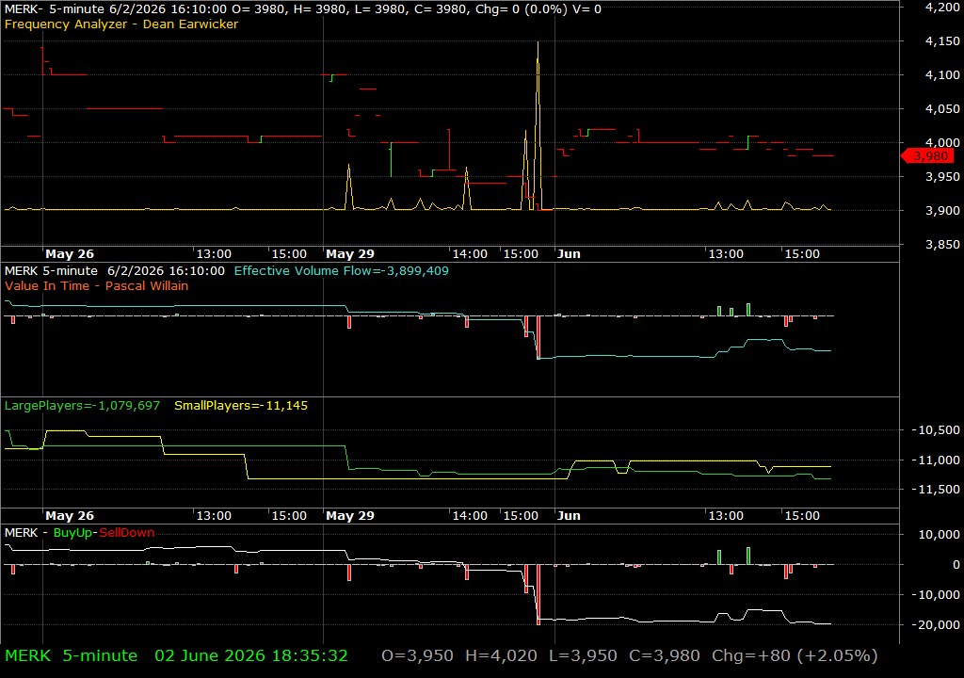
Task: Select May 29 on the lower time axis
Action: click(x=350, y=516)
